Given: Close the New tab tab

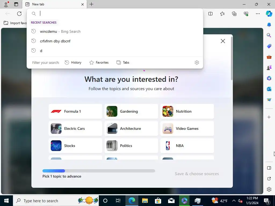Looking at the screenshot, I should point(82,4).
